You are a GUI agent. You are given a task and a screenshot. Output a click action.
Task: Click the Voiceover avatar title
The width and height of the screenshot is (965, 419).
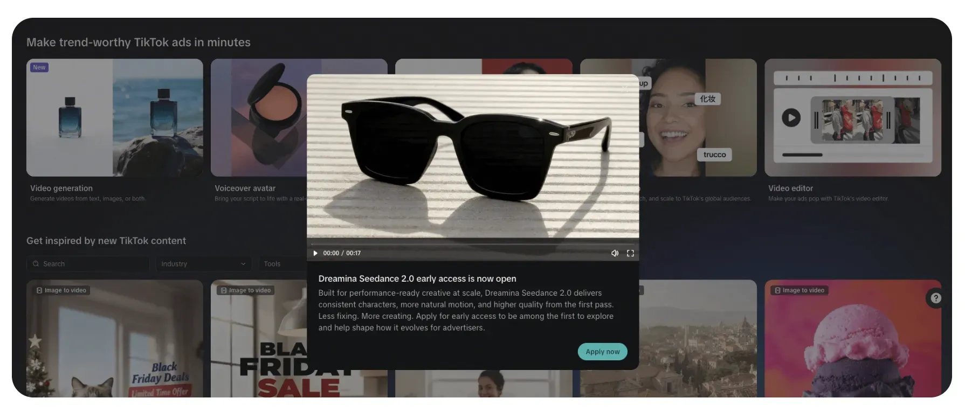(x=245, y=188)
